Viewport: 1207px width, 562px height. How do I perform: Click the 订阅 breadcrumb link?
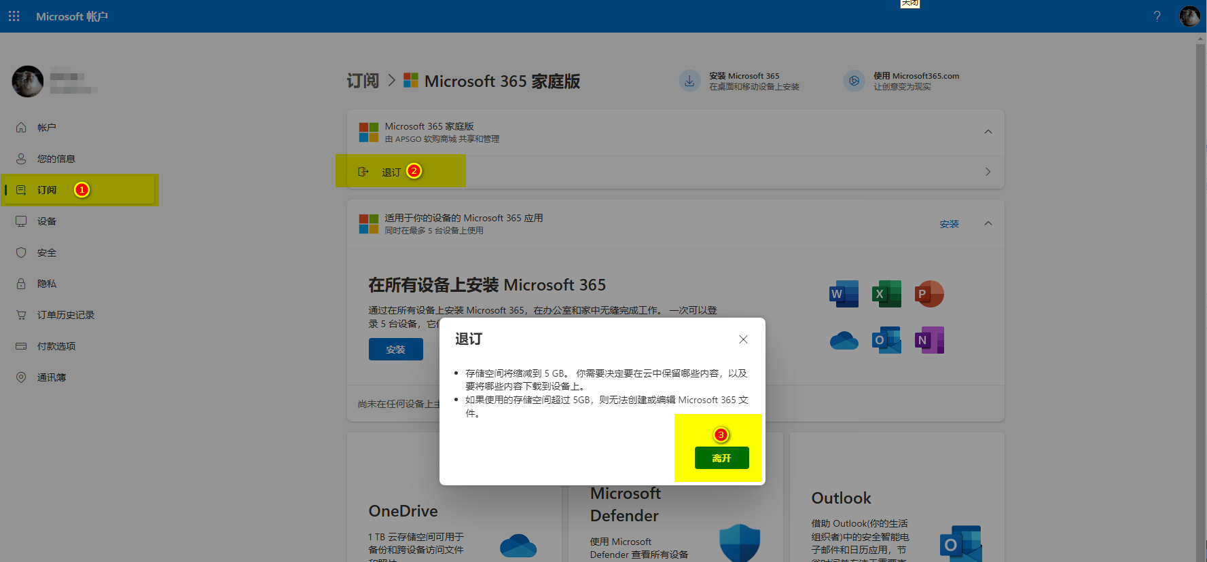click(363, 81)
